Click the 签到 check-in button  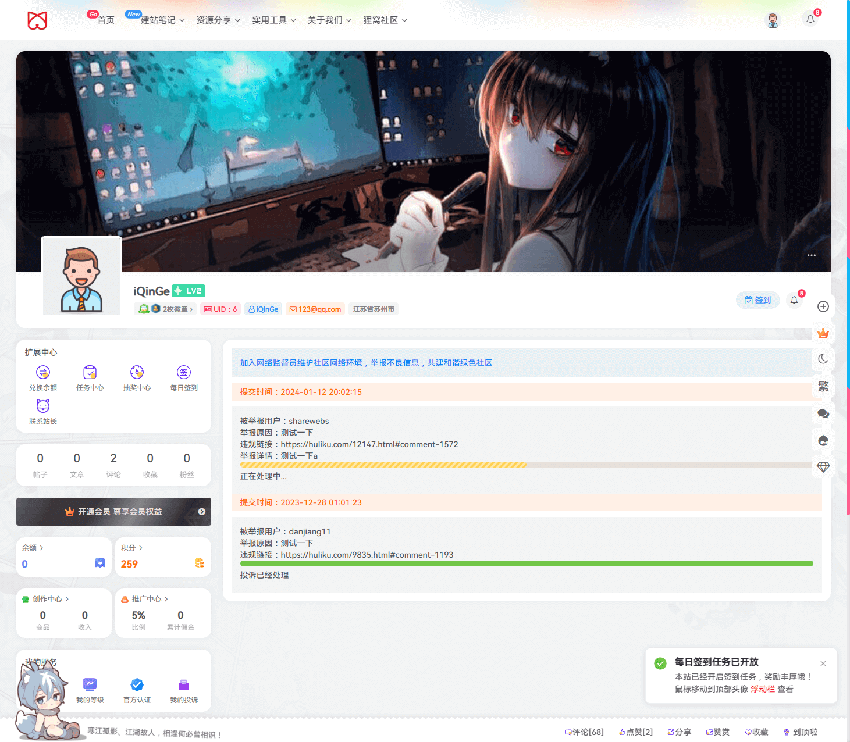tap(758, 300)
